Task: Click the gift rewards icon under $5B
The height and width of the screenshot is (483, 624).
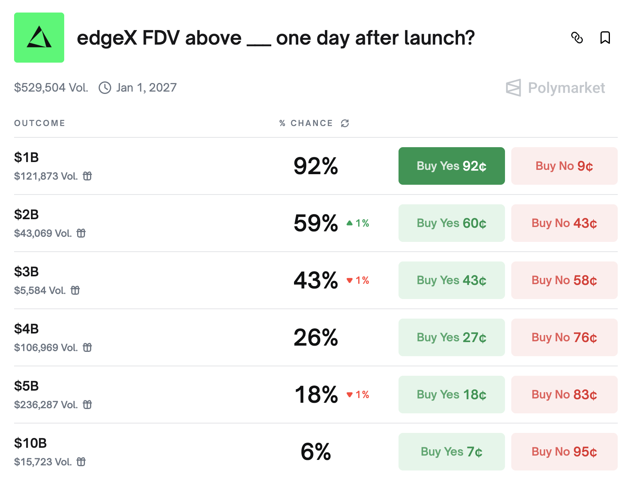Action: tap(87, 405)
